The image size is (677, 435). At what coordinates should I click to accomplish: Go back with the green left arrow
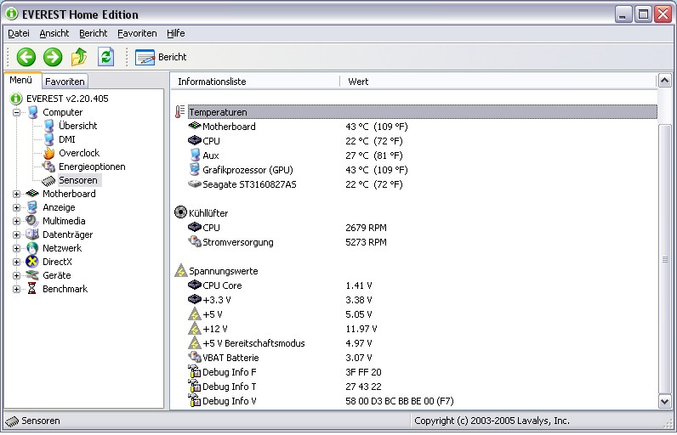(26, 57)
